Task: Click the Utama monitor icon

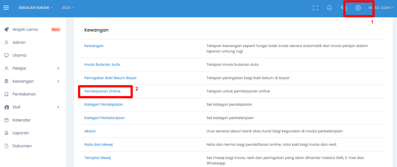Action: (x=7, y=55)
